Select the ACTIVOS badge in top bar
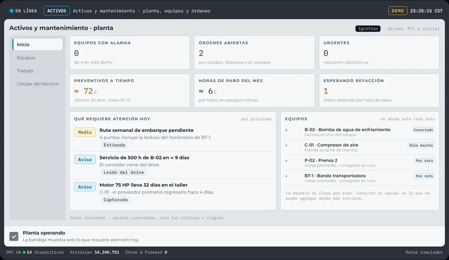Image resolution: width=449 pixels, height=260 pixels. [57, 11]
